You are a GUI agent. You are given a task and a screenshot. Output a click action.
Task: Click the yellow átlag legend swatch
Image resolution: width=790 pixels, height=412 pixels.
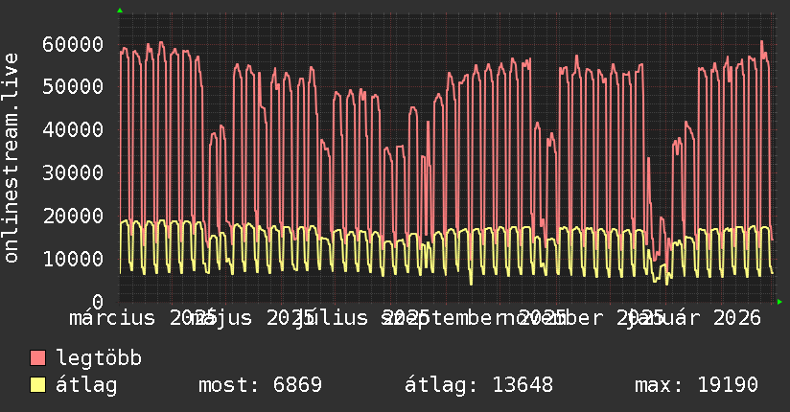(37, 385)
